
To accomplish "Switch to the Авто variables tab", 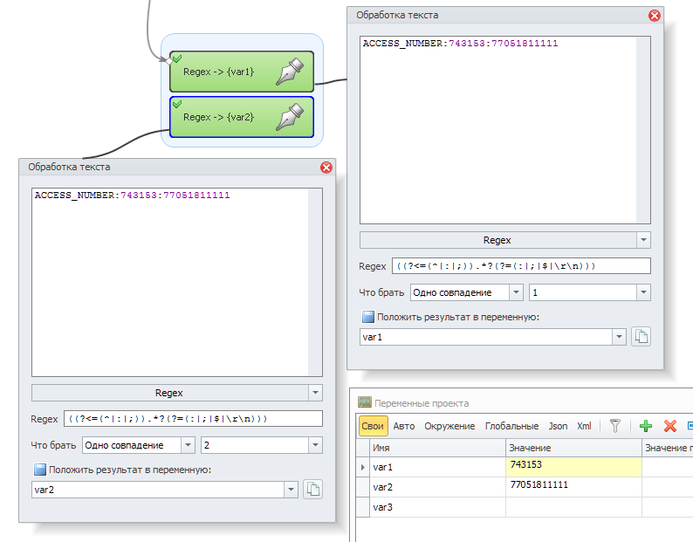I will tap(404, 426).
